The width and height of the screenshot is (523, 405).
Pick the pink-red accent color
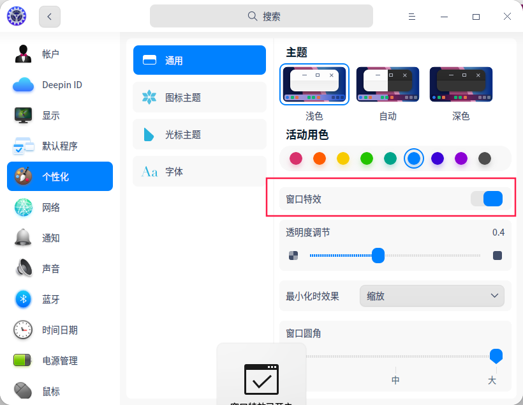(x=296, y=158)
